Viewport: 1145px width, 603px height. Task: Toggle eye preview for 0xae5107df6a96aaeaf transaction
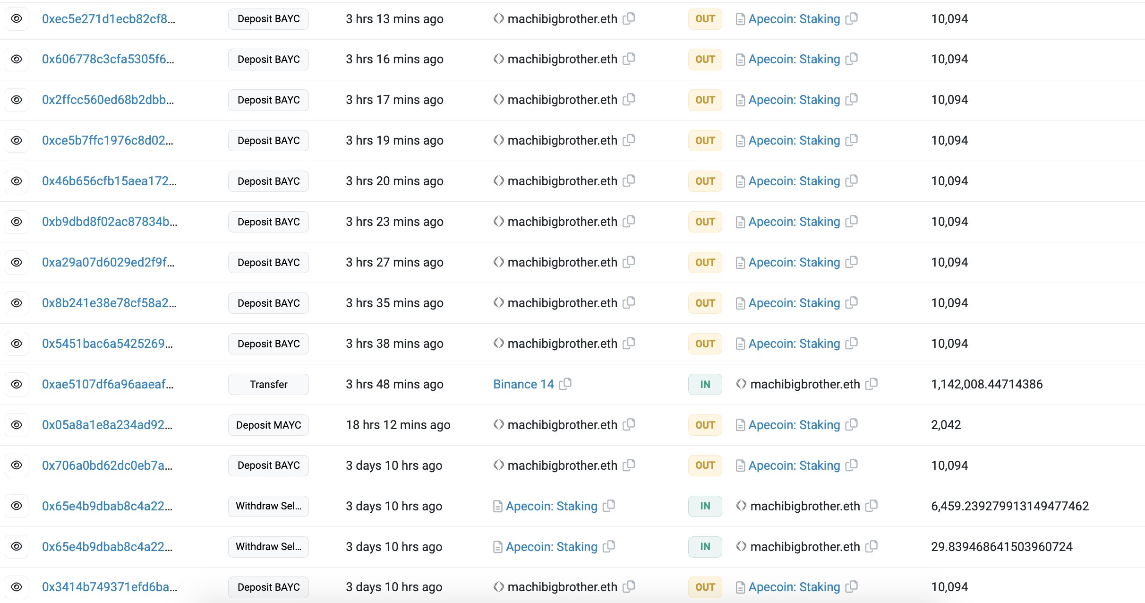click(x=17, y=384)
